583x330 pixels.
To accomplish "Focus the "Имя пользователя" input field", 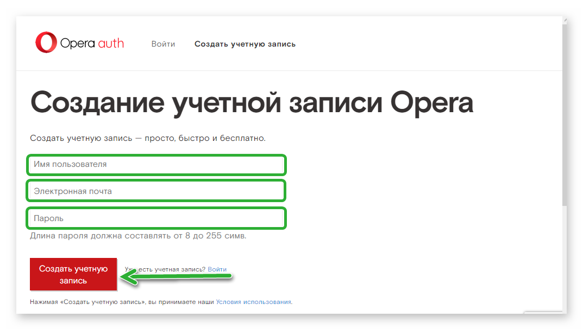I will click(x=156, y=164).
